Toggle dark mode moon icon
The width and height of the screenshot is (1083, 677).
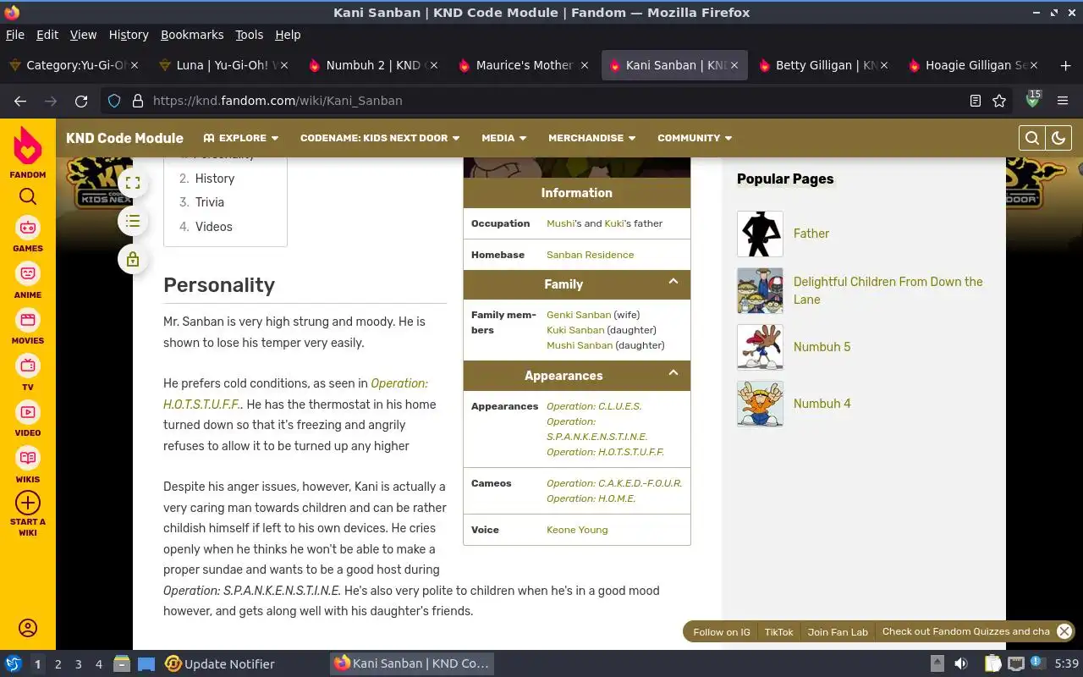pos(1058,138)
